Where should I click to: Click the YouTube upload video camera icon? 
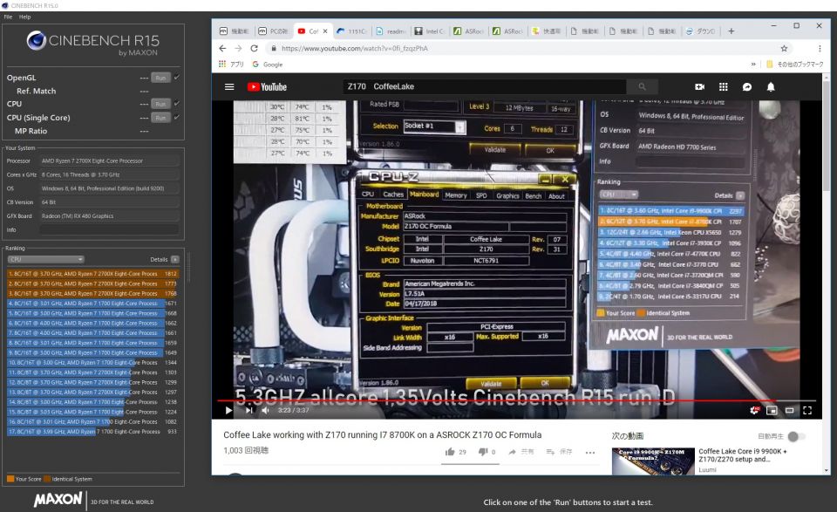[699, 87]
